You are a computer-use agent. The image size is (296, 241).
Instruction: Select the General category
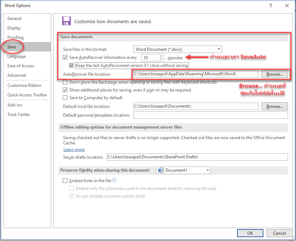27,19
